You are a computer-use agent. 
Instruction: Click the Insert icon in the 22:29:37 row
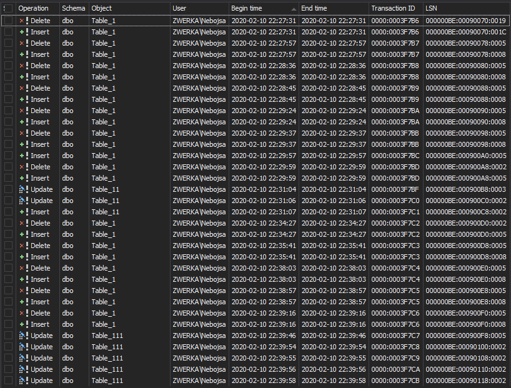[x=22, y=144]
